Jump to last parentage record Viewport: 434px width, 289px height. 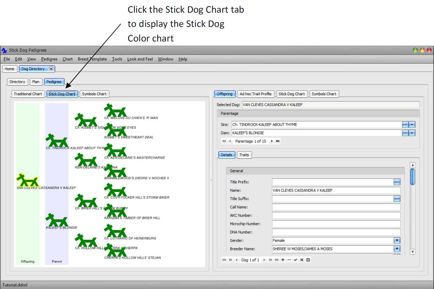pyautogui.click(x=278, y=141)
